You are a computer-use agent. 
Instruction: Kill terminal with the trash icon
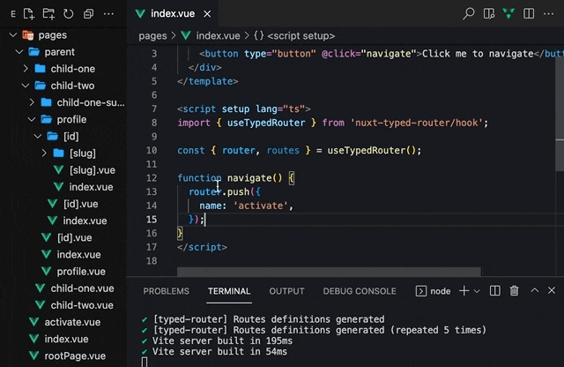pyautogui.click(x=515, y=290)
